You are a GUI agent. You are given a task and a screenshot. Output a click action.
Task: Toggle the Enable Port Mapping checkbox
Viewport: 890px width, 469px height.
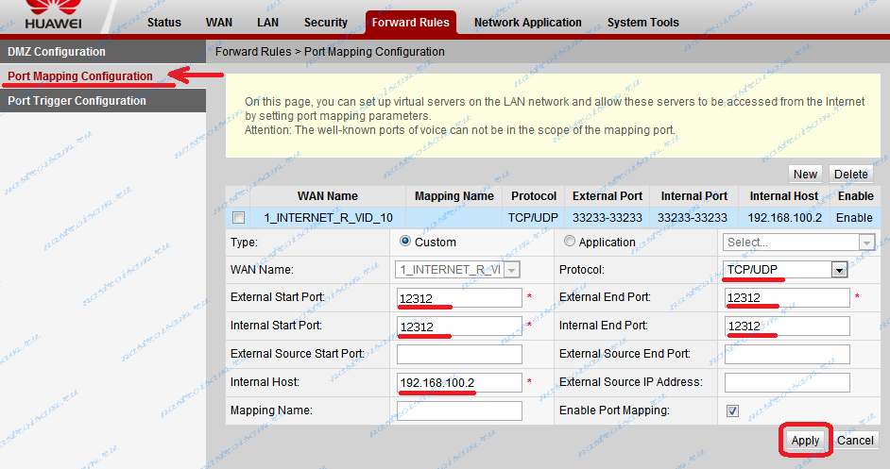coord(731,411)
